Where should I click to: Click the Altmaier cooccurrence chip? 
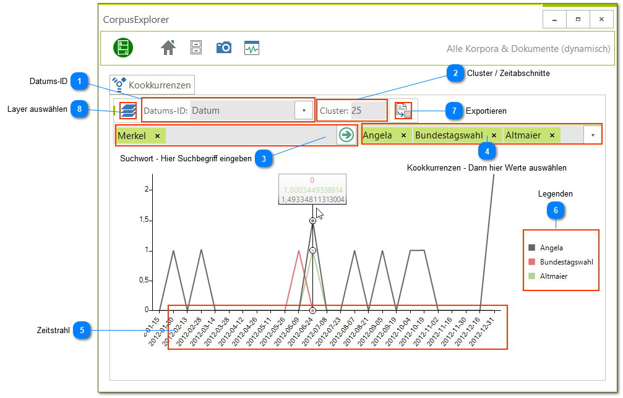point(531,135)
